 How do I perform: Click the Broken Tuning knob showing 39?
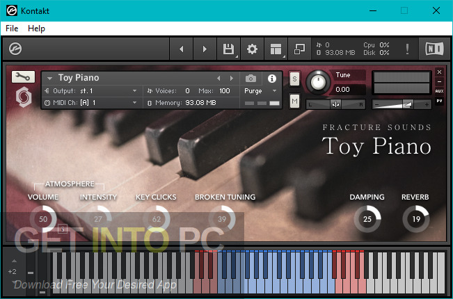tap(222, 219)
